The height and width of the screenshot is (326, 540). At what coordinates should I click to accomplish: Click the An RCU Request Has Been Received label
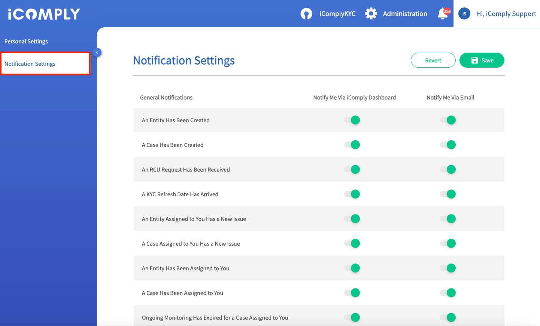186,170
